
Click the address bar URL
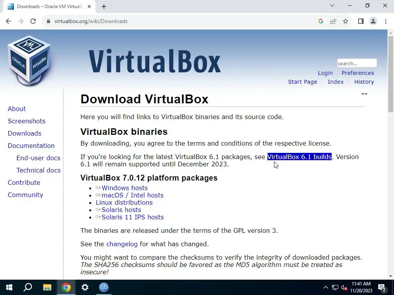(x=91, y=22)
